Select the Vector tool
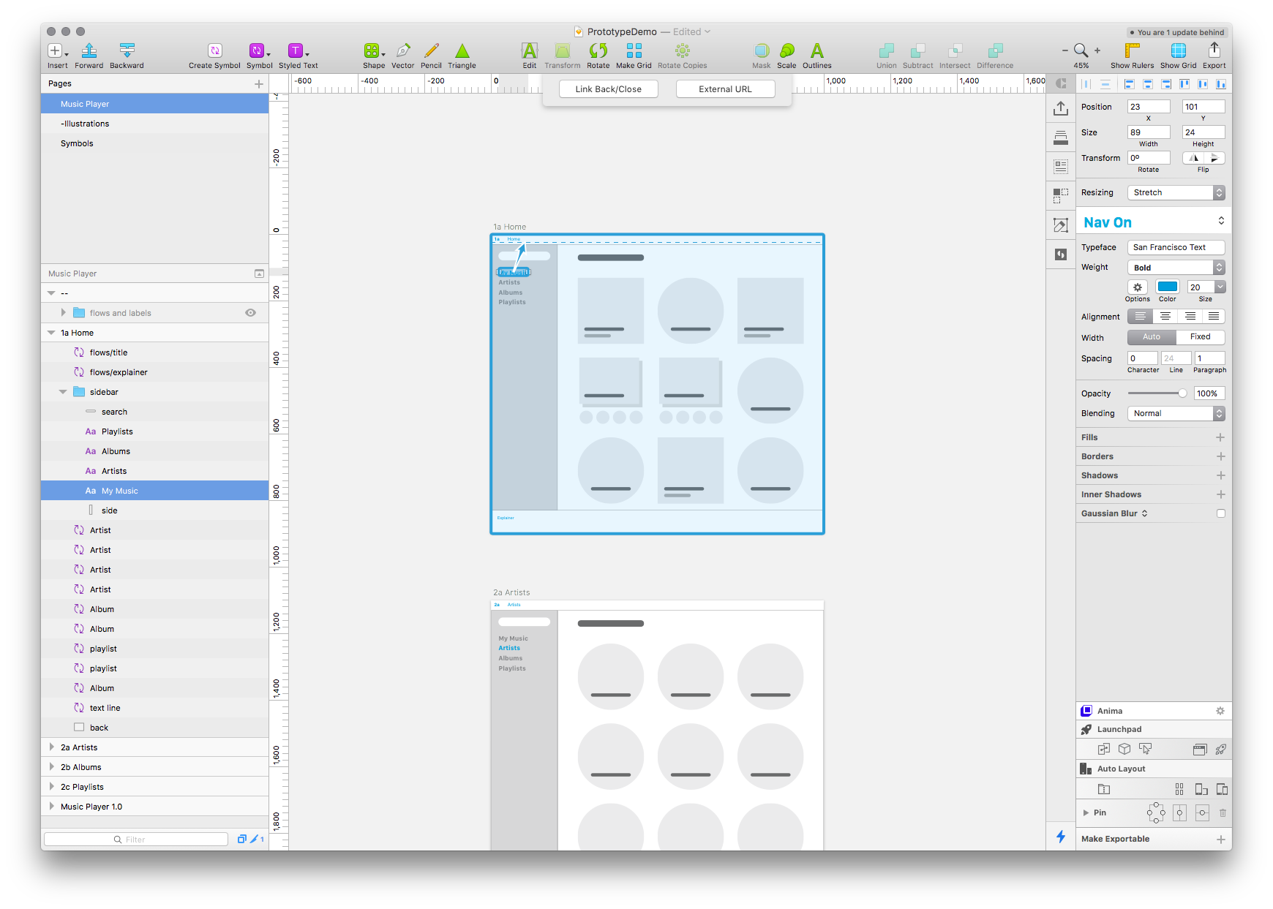Screen dimensions: 1273x909 click(403, 51)
